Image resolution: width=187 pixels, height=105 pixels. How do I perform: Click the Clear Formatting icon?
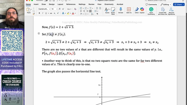pos(75,9)
